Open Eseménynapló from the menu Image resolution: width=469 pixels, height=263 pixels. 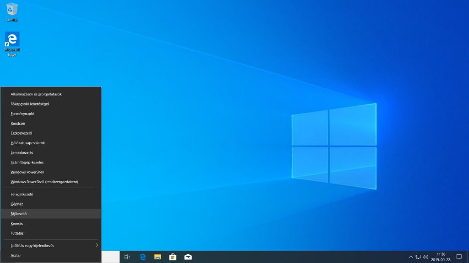pos(51,114)
